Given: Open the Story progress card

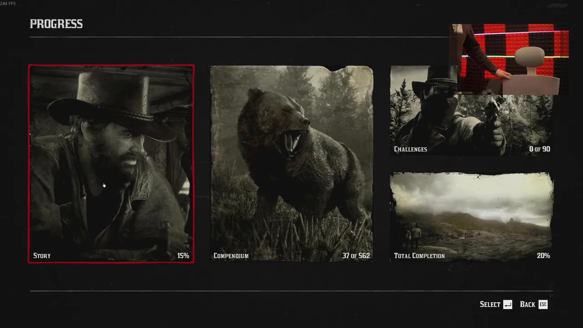Looking at the screenshot, I should 111,164.
